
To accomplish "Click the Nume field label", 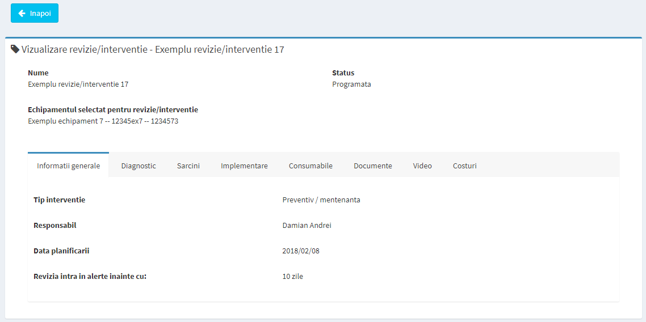I will pos(38,73).
